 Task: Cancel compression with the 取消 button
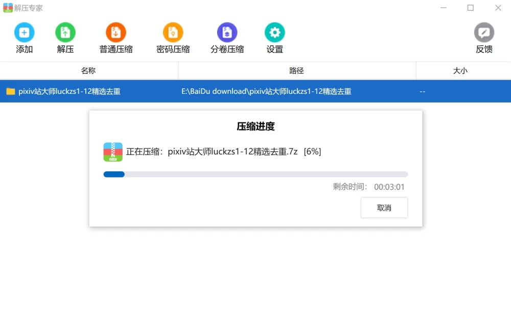tap(384, 208)
